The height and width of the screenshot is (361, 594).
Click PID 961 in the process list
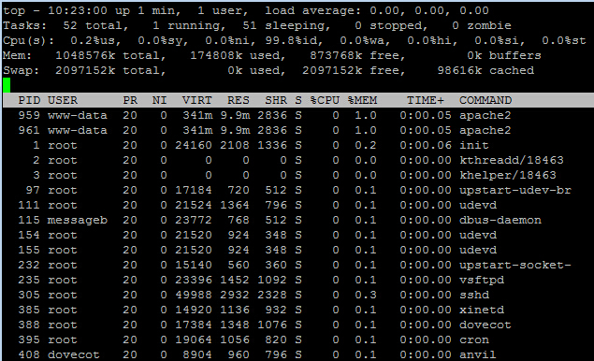[29, 130]
